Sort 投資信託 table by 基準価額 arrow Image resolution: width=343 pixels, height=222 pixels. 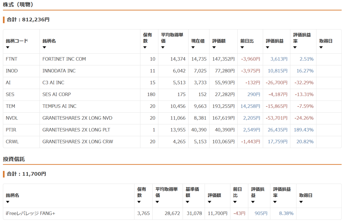[188, 202]
